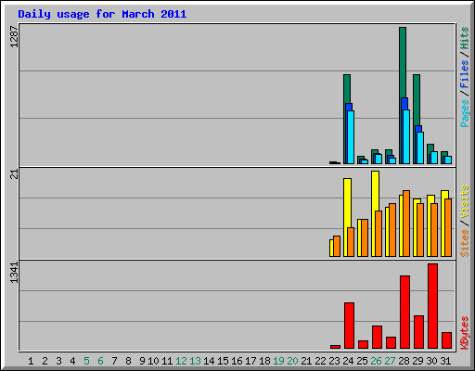
Task: Click the day 17 label on the x-axis
Action: point(250,361)
